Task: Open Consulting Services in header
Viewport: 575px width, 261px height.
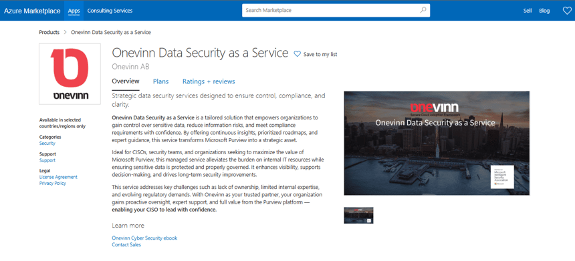Action: click(110, 11)
